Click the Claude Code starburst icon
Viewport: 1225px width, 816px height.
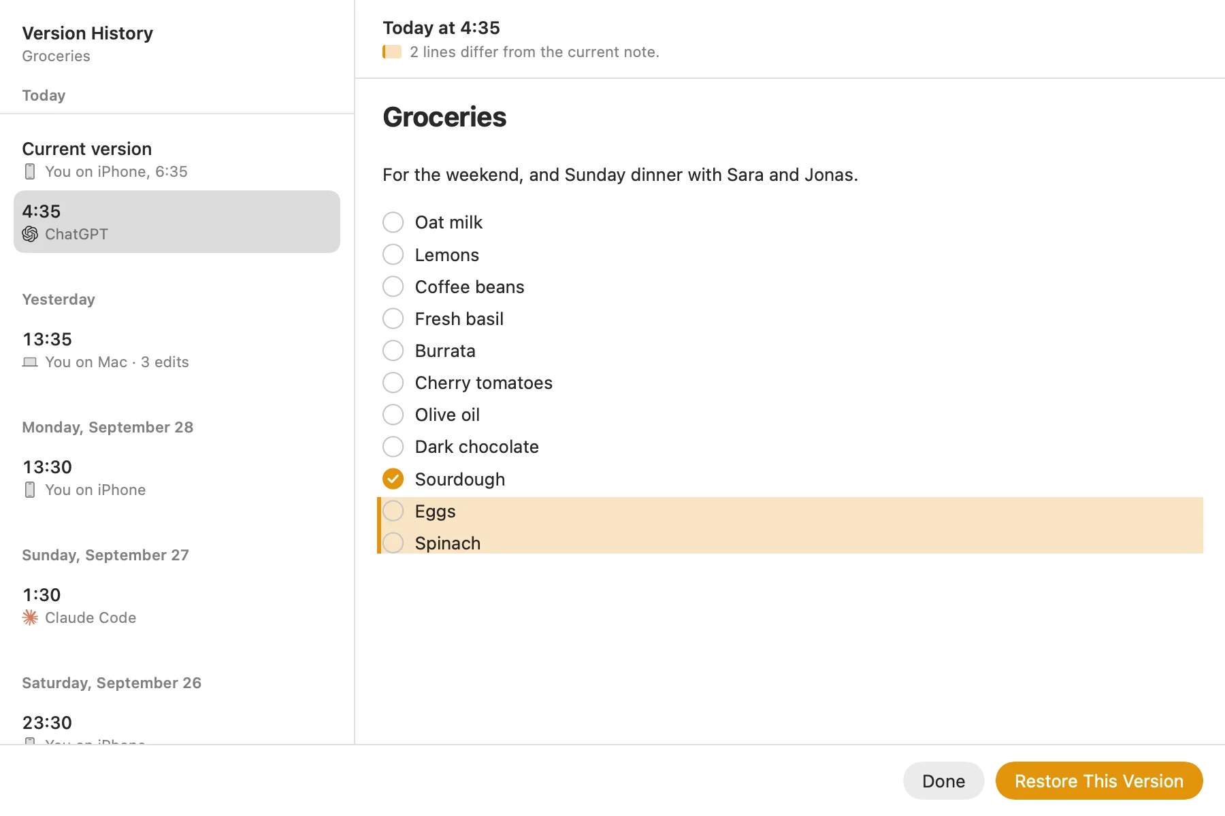[x=30, y=617]
